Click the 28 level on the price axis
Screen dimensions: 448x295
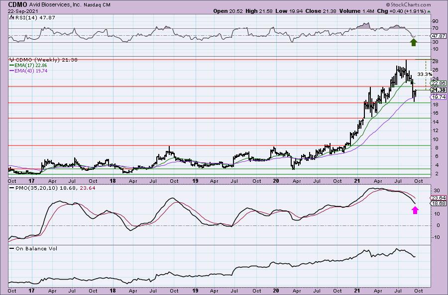click(x=435, y=62)
